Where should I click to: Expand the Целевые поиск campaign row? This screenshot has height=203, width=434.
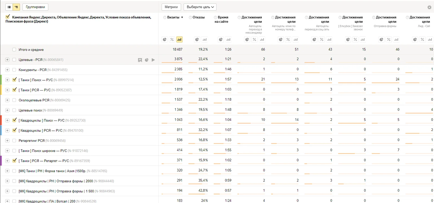click(7, 110)
